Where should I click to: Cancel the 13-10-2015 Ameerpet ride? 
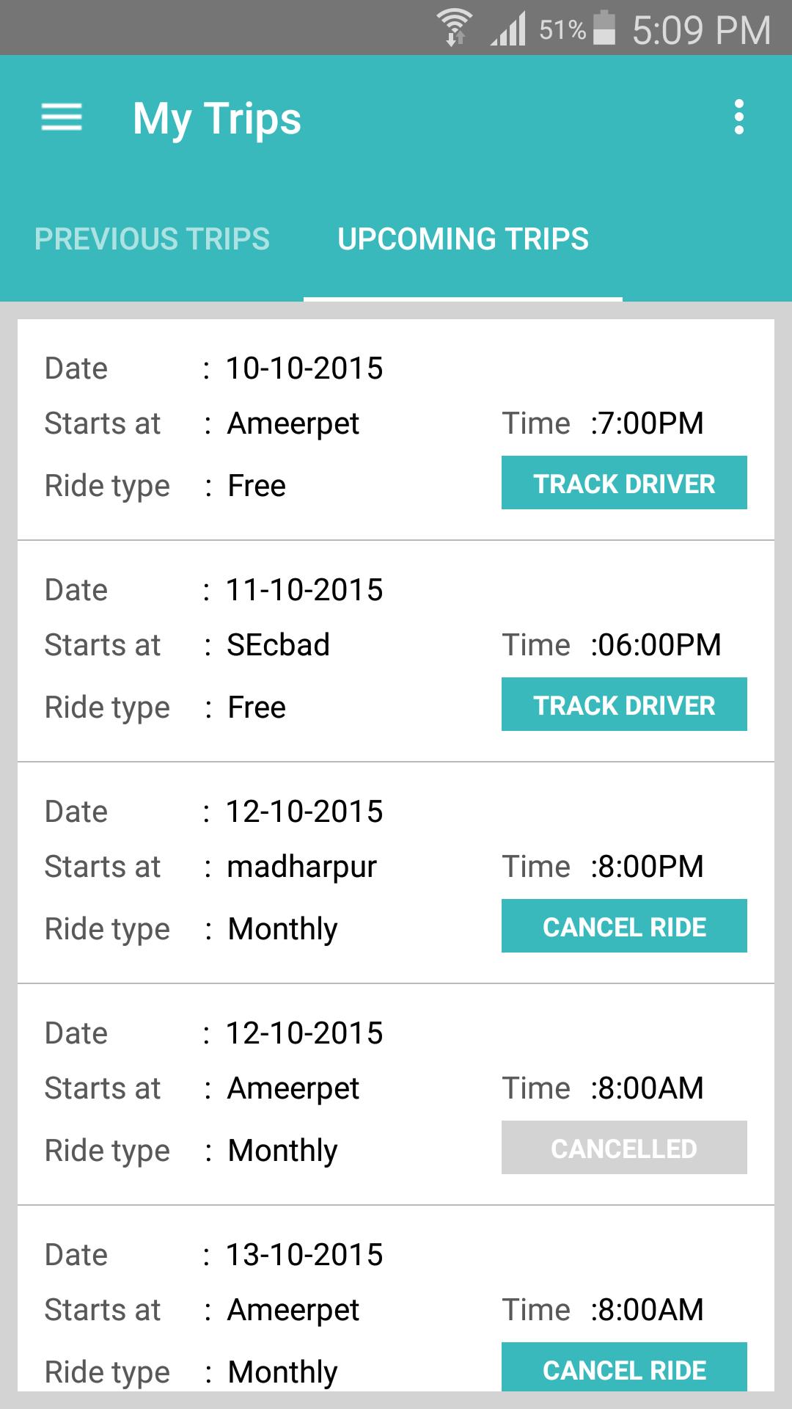[x=624, y=1368]
